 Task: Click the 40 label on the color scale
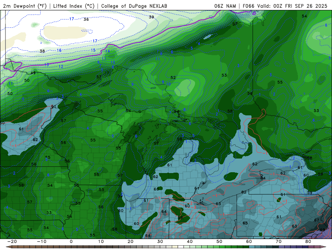point(190,242)
